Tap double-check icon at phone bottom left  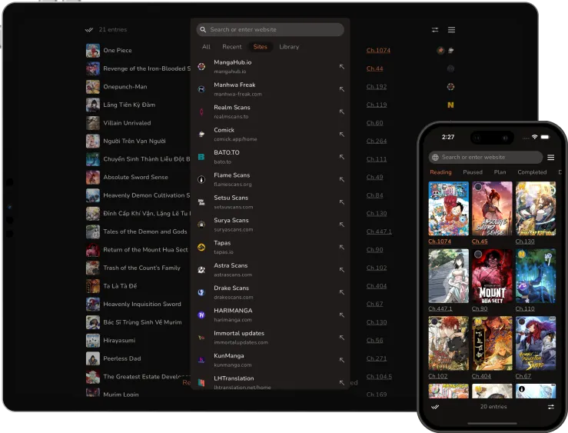coord(435,406)
